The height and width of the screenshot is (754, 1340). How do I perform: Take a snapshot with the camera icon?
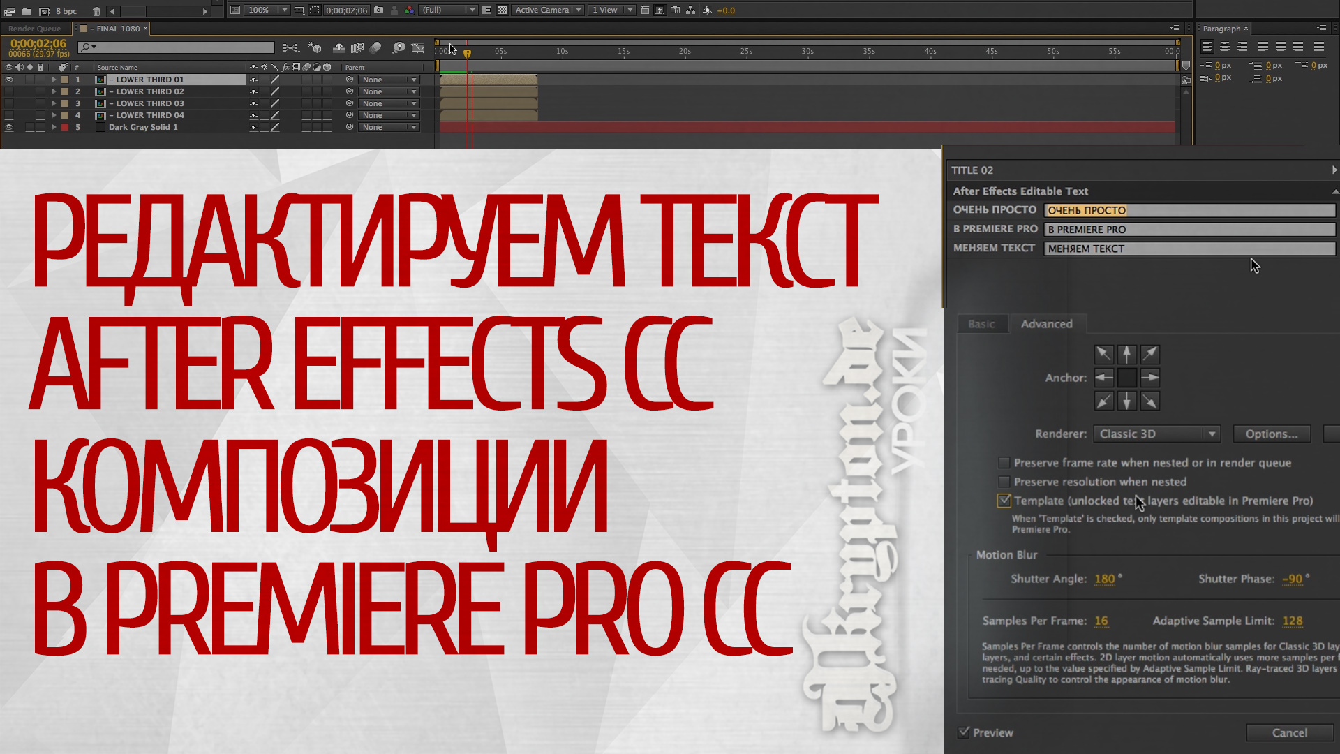coord(378,10)
